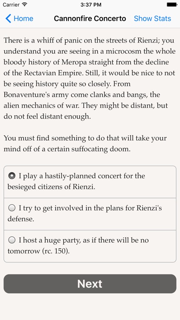This screenshot has height=320, width=180.
Task: Tap the Cannonfire Concerto title
Action: [x=90, y=19]
